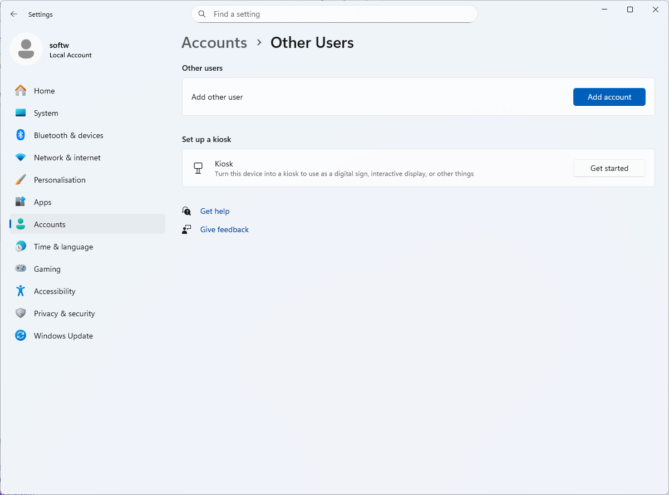669x495 pixels.
Task: Click the Add other user label
Action: pos(217,97)
